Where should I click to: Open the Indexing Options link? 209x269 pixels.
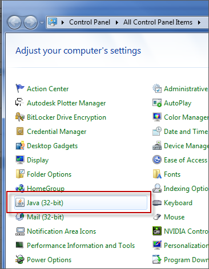[186, 189]
